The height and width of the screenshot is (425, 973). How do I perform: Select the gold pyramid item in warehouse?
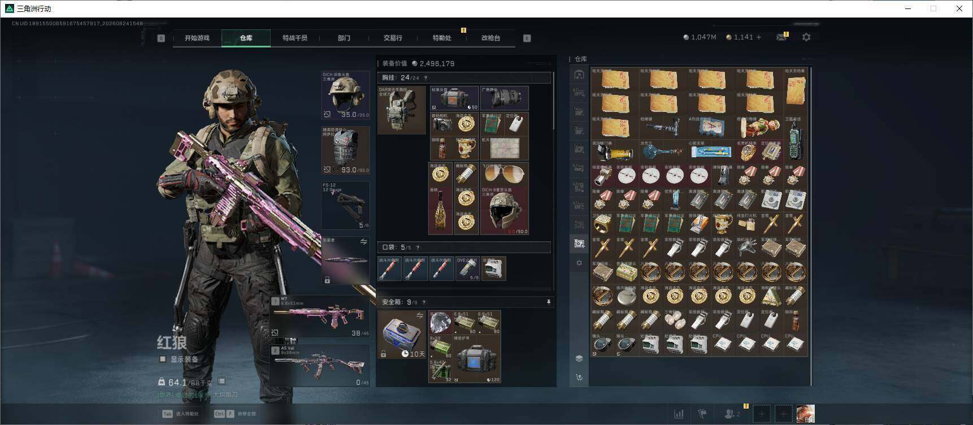771,296
